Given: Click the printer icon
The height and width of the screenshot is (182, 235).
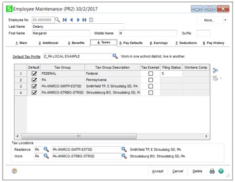Looking at the screenshot, I should coord(212,171).
